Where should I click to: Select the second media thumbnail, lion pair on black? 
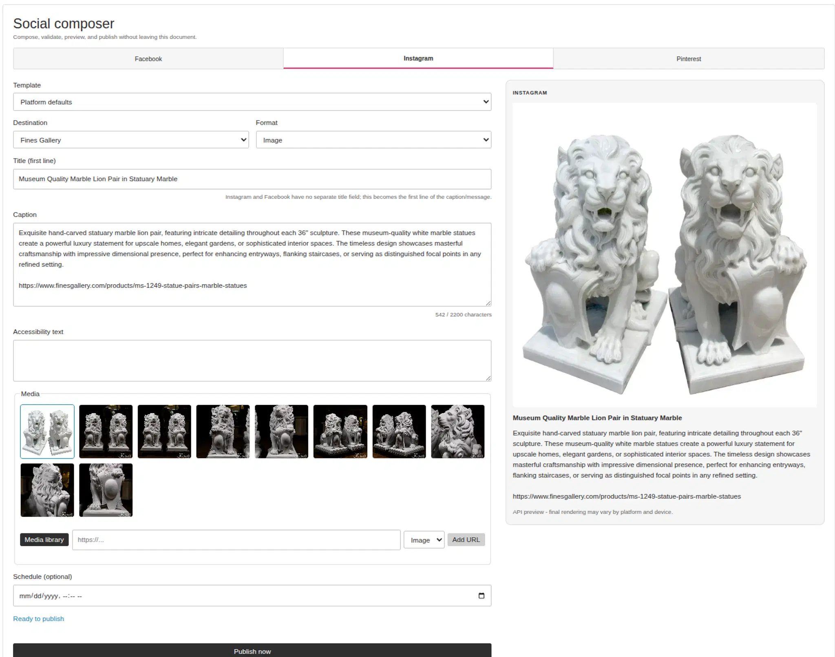pos(106,431)
